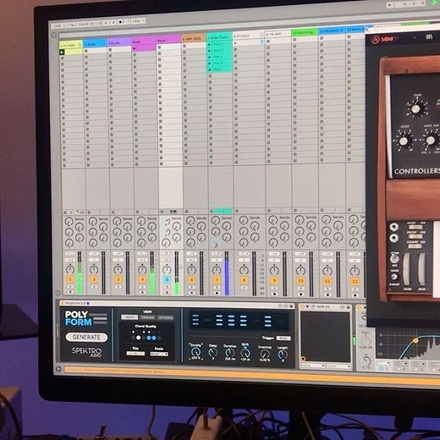This screenshot has width=440, height=440.
Task: Click the Link button in the top bar
Action: [x=58, y=26]
